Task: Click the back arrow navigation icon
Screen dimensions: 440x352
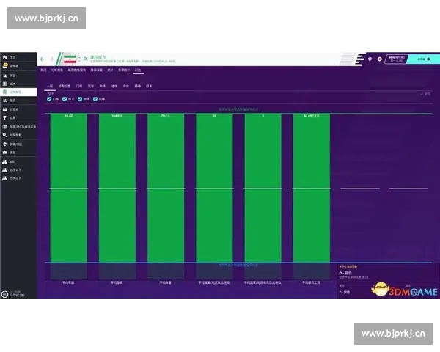Action: tap(43, 59)
